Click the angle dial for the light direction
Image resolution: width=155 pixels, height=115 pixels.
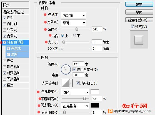(66, 70)
